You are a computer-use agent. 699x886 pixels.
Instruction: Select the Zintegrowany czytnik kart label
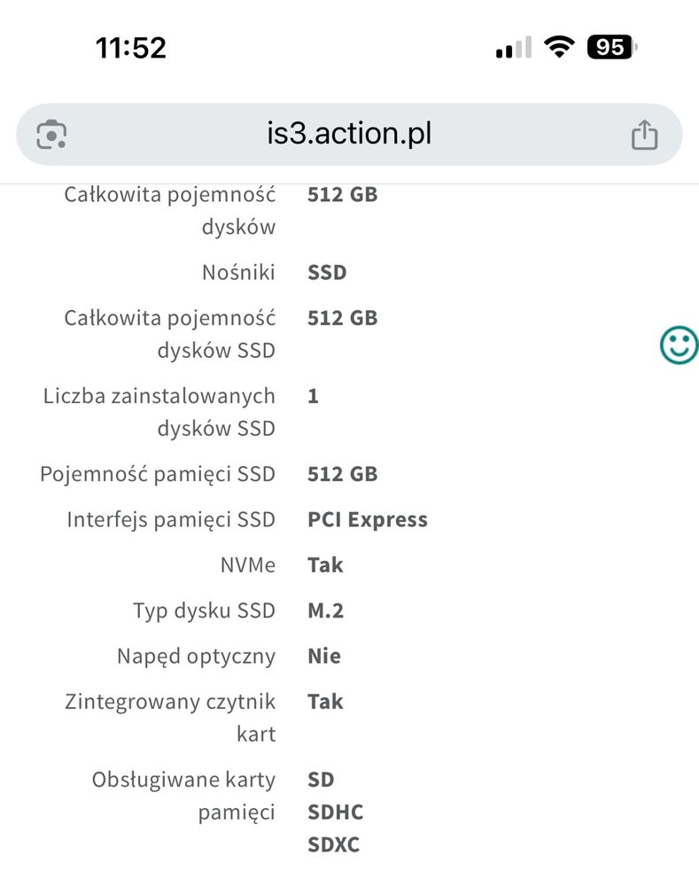pos(170,718)
